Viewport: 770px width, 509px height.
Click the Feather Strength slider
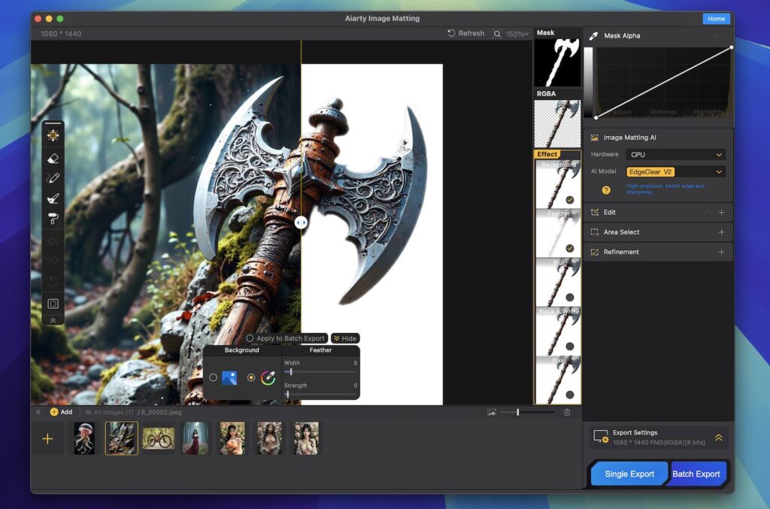(x=320, y=394)
